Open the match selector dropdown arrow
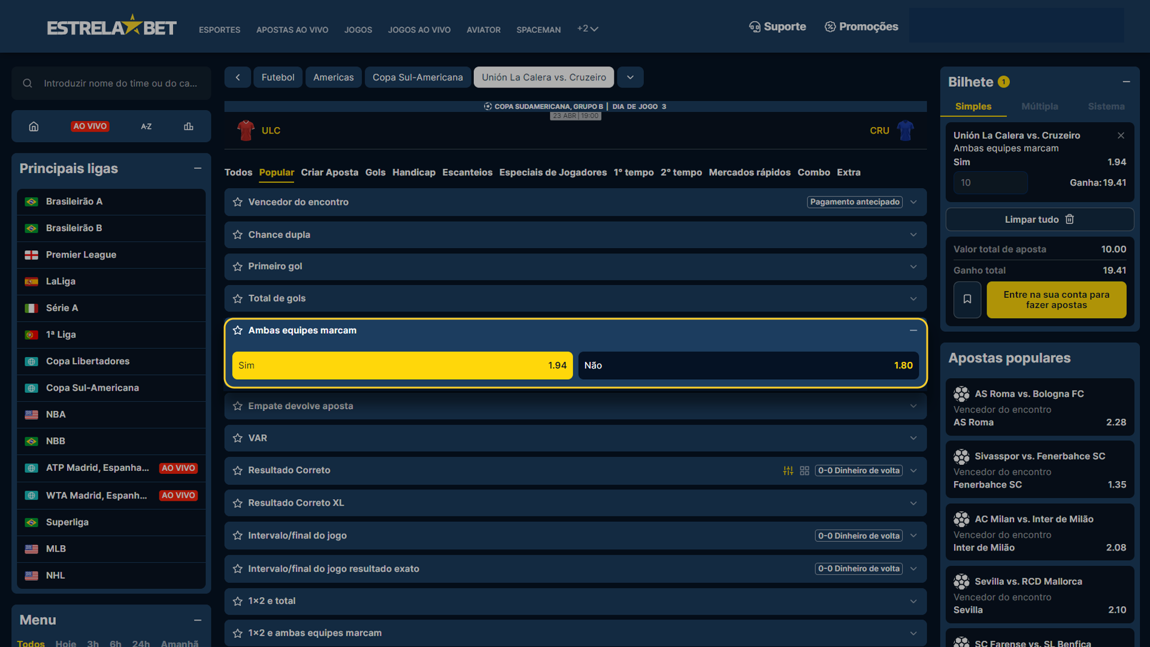This screenshot has height=647, width=1150. pyautogui.click(x=630, y=77)
